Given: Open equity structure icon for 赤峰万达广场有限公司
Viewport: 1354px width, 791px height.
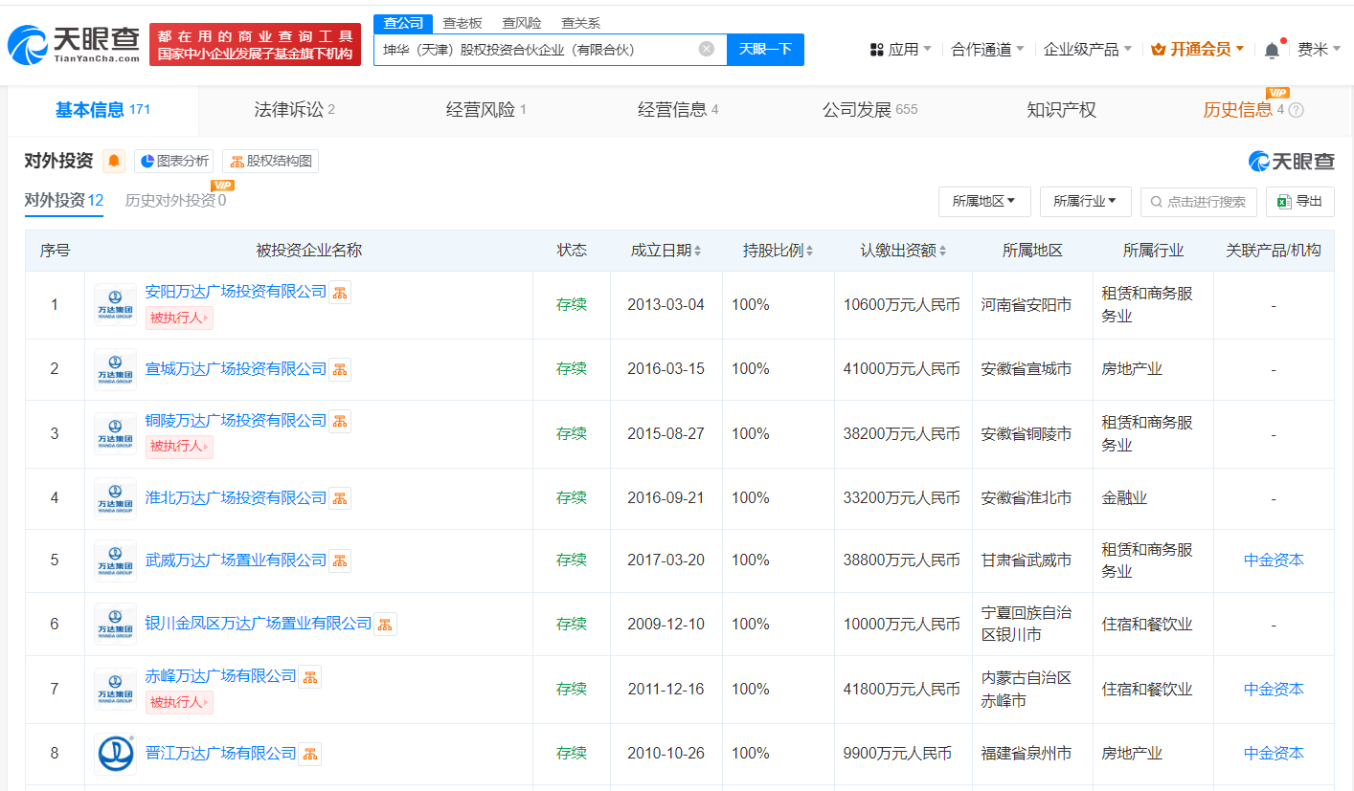Looking at the screenshot, I should click(310, 676).
